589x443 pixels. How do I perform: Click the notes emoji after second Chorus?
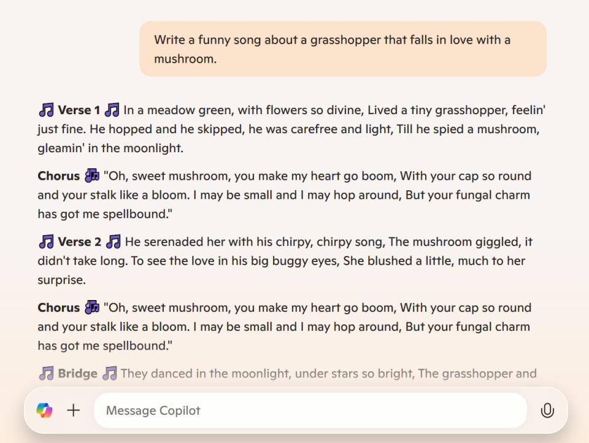(x=92, y=307)
